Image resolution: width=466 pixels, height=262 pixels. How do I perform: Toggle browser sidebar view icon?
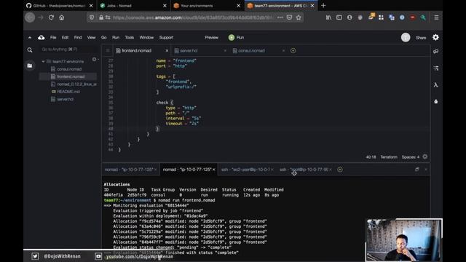[x=339, y=17]
